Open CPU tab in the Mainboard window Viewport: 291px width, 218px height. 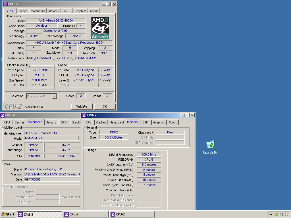(x=7, y=122)
